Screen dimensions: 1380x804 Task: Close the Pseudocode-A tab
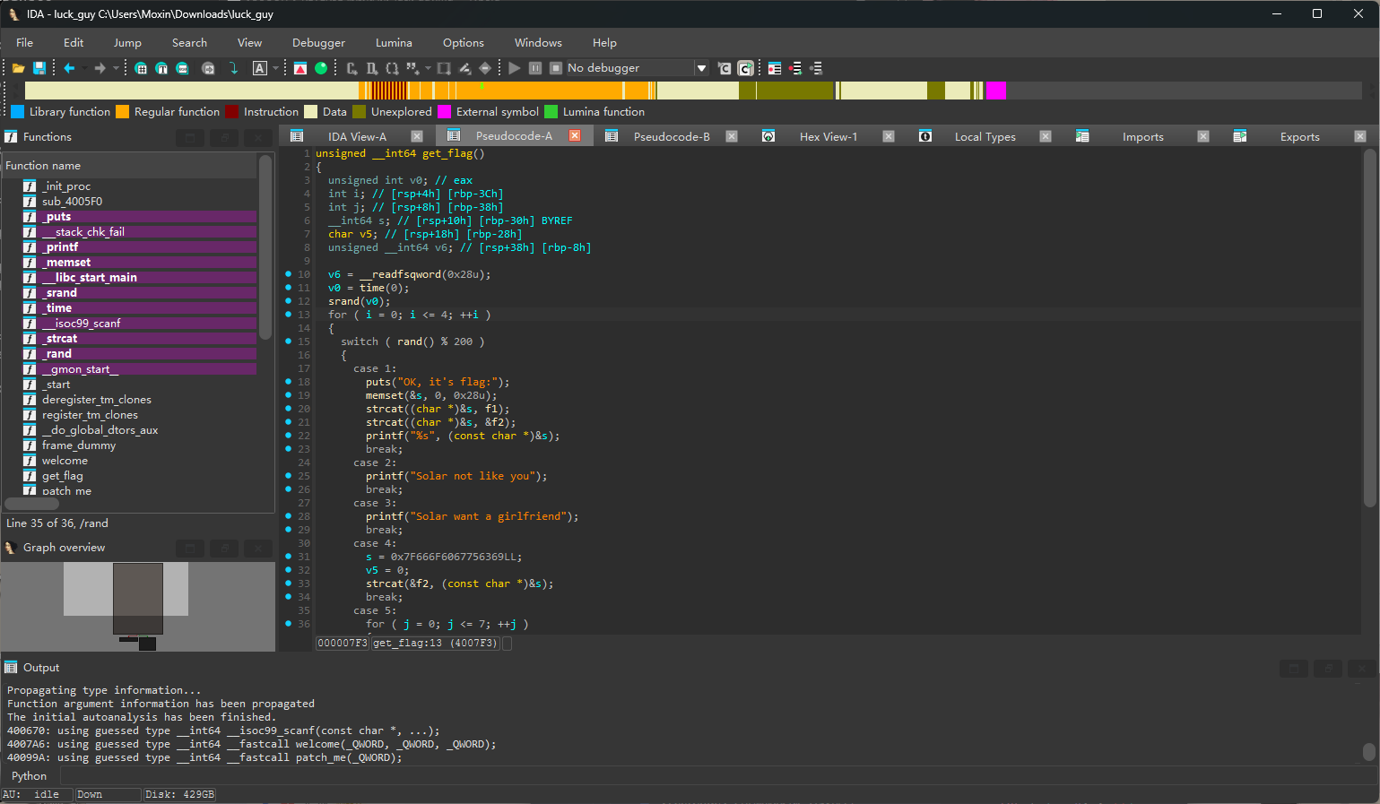click(x=575, y=136)
